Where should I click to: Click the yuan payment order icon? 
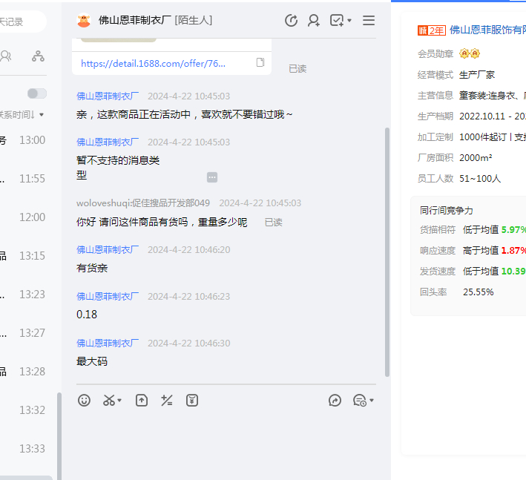(192, 401)
